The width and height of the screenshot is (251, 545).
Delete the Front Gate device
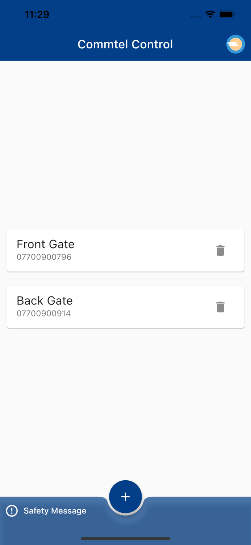tap(221, 250)
